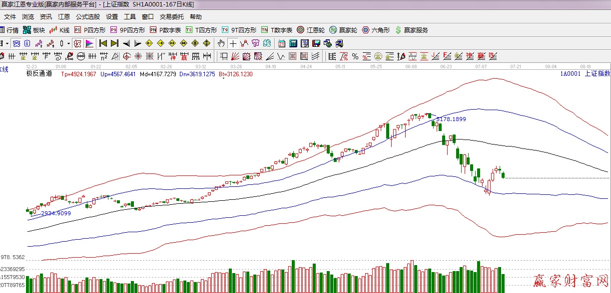Open the 公式选股 menu
Viewport: 611px width, 293px height.
pos(87,16)
